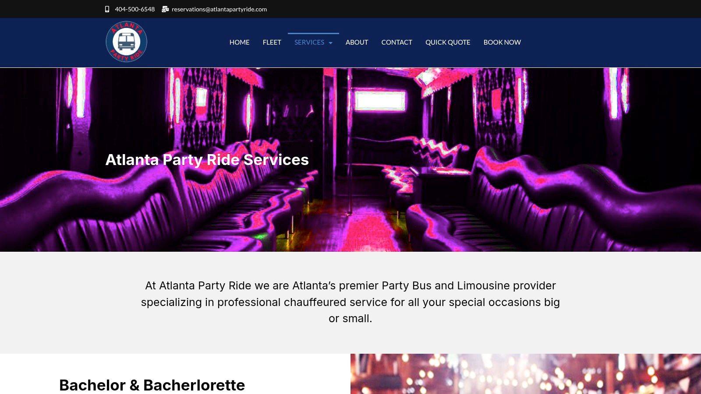The image size is (701, 394).
Task: Click the Book Now link
Action: pyautogui.click(x=502, y=42)
